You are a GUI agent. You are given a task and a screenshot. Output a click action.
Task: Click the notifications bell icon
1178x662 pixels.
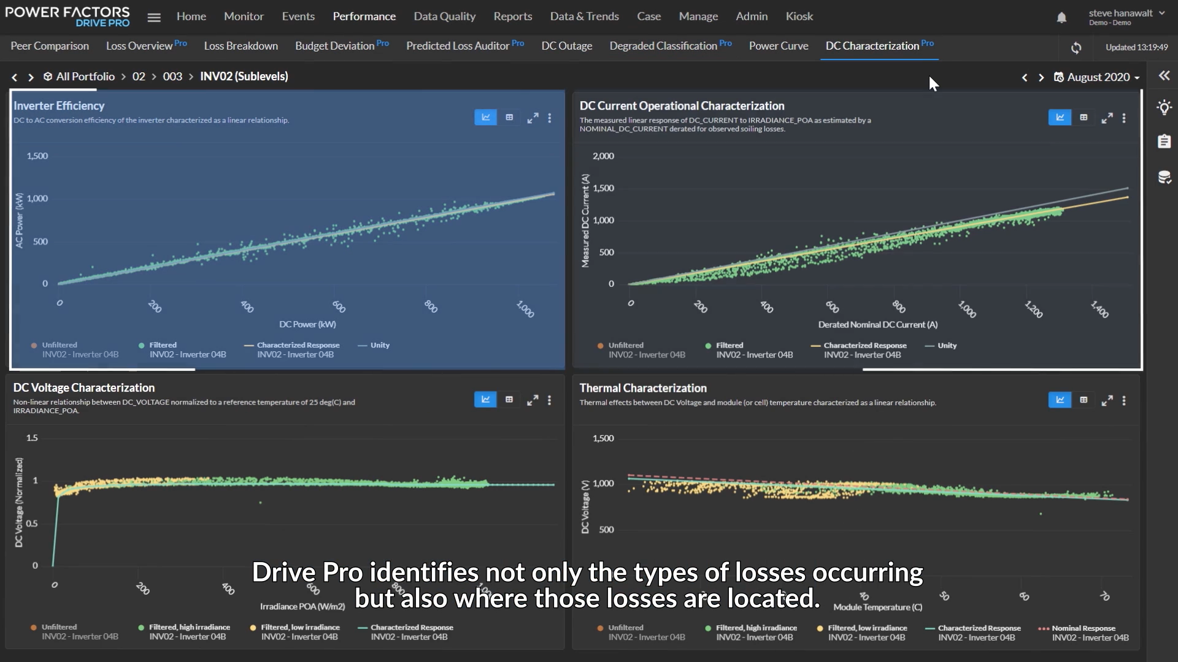point(1061,17)
